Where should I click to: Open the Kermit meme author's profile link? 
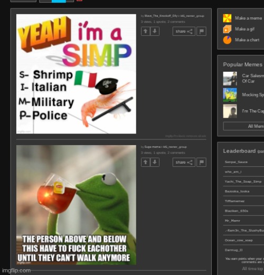coord(152,147)
